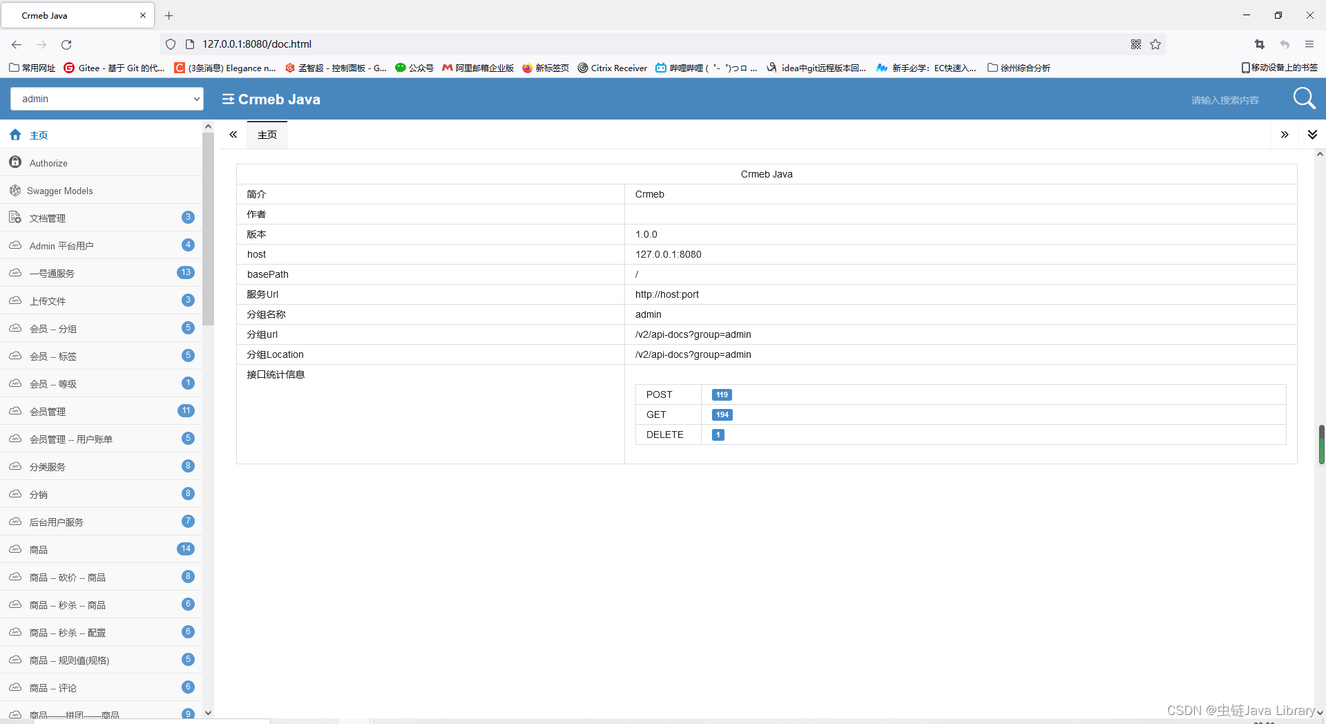Open a new browser tab
This screenshot has width=1326, height=724.
pos(169,15)
